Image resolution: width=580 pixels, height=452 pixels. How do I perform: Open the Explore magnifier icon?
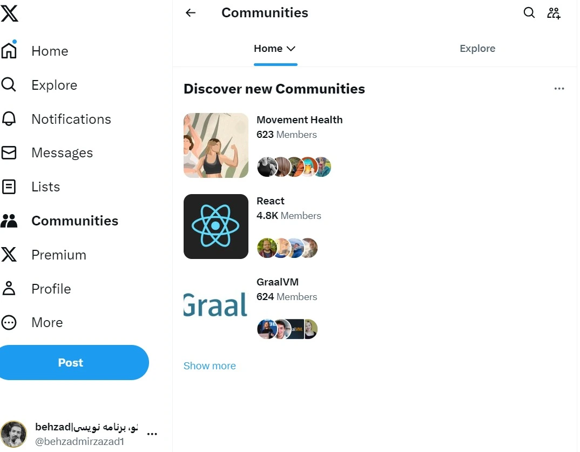9,84
